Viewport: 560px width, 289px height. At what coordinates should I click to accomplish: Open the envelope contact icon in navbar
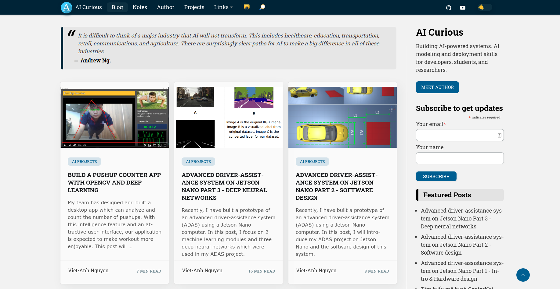coord(247,7)
